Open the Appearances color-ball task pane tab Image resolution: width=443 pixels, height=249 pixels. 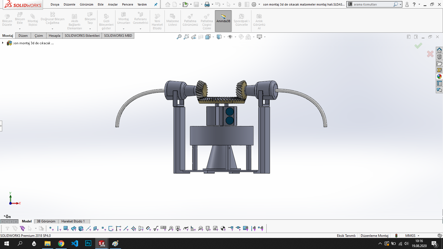pyautogui.click(x=439, y=77)
